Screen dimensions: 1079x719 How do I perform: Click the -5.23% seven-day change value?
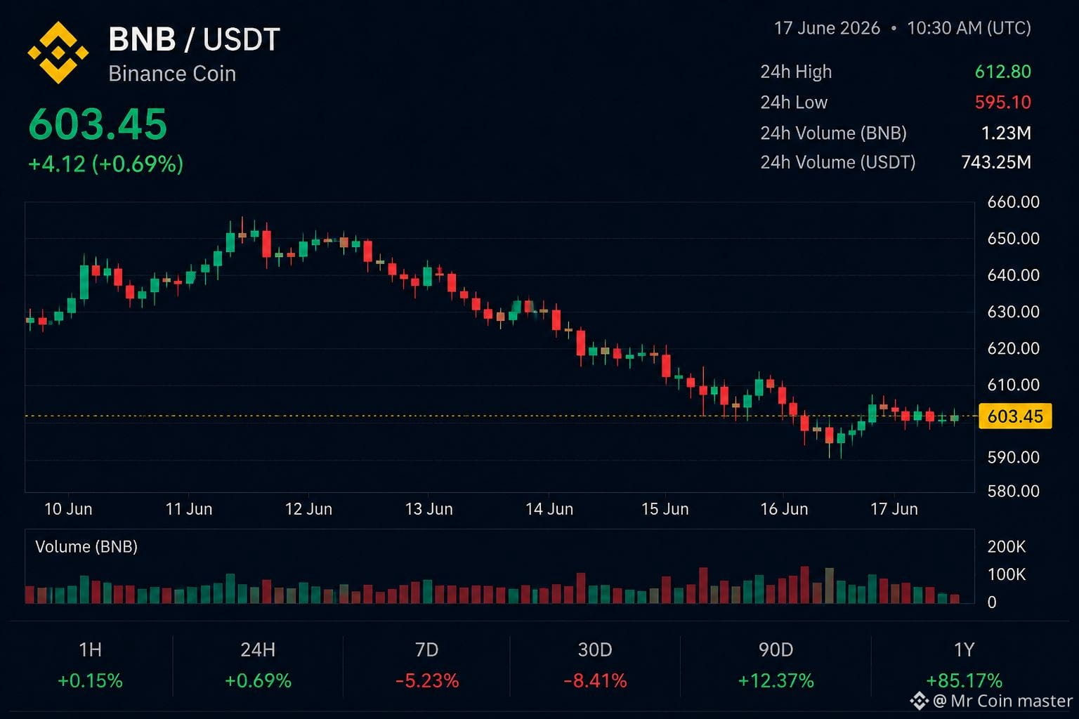[x=427, y=681]
